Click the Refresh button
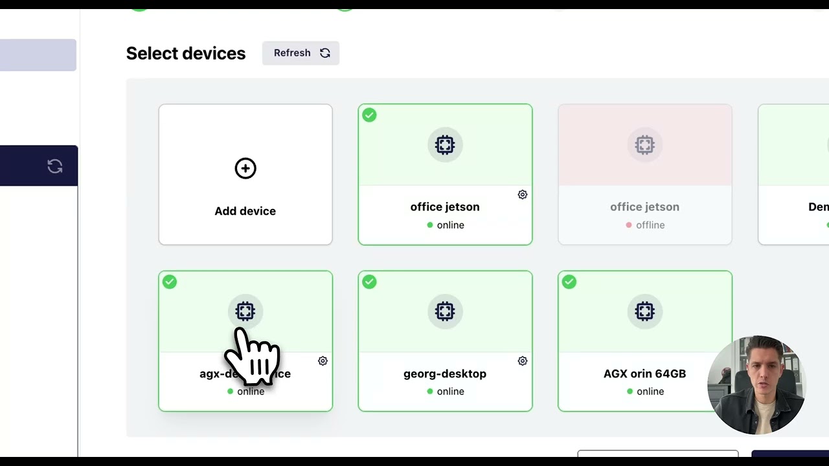 (x=301, y=53)
